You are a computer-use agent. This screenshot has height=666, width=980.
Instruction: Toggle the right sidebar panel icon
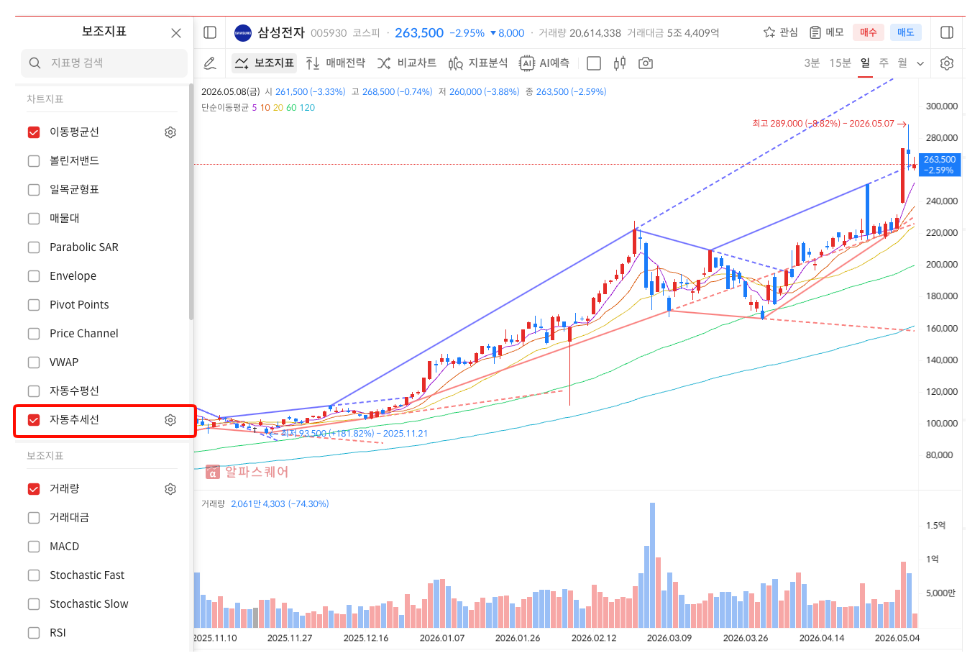[x=947, y=32]
